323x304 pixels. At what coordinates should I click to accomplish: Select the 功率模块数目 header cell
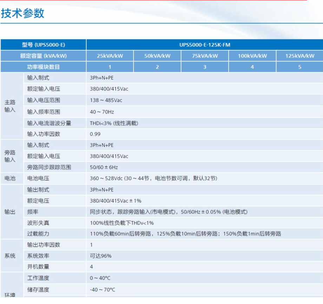pyautogui.click(x=44, y=67)
